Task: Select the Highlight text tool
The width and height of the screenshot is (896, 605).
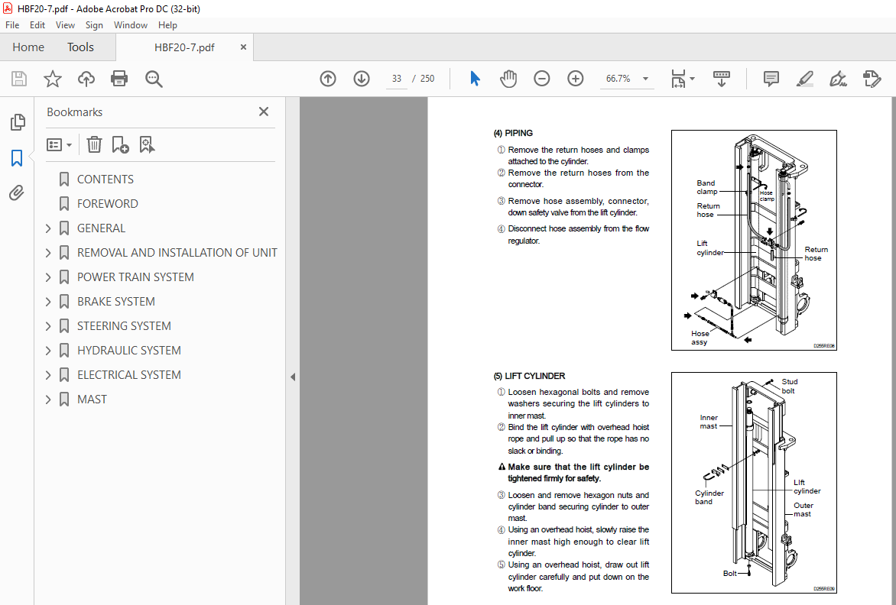Action: pos(804,79)
